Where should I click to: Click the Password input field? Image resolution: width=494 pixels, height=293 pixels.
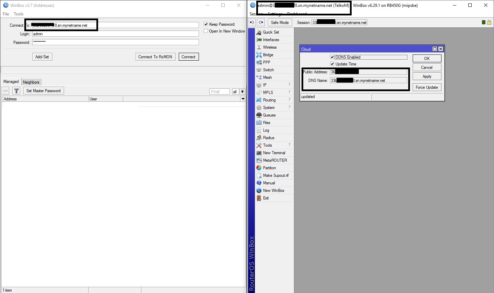(x=115, y=42)
